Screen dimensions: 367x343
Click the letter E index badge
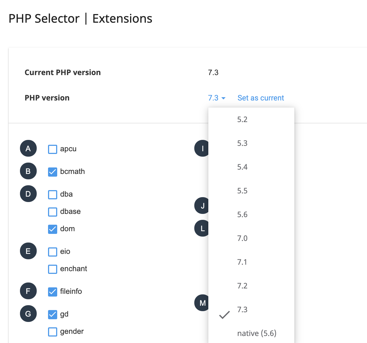click(28, 251)
